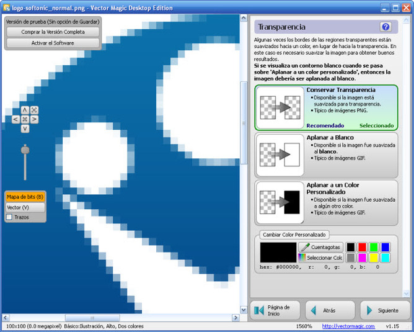Pick the yellow color swatch

[x=374, y=258]
